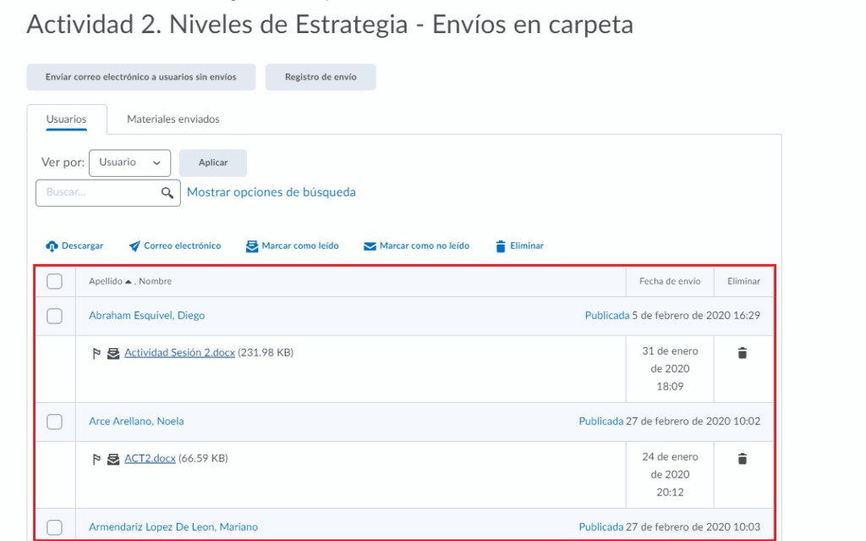Click the Marcar como no leído envelope icon
The height and width of the screenshot is (541, 866).
(370, 246)
